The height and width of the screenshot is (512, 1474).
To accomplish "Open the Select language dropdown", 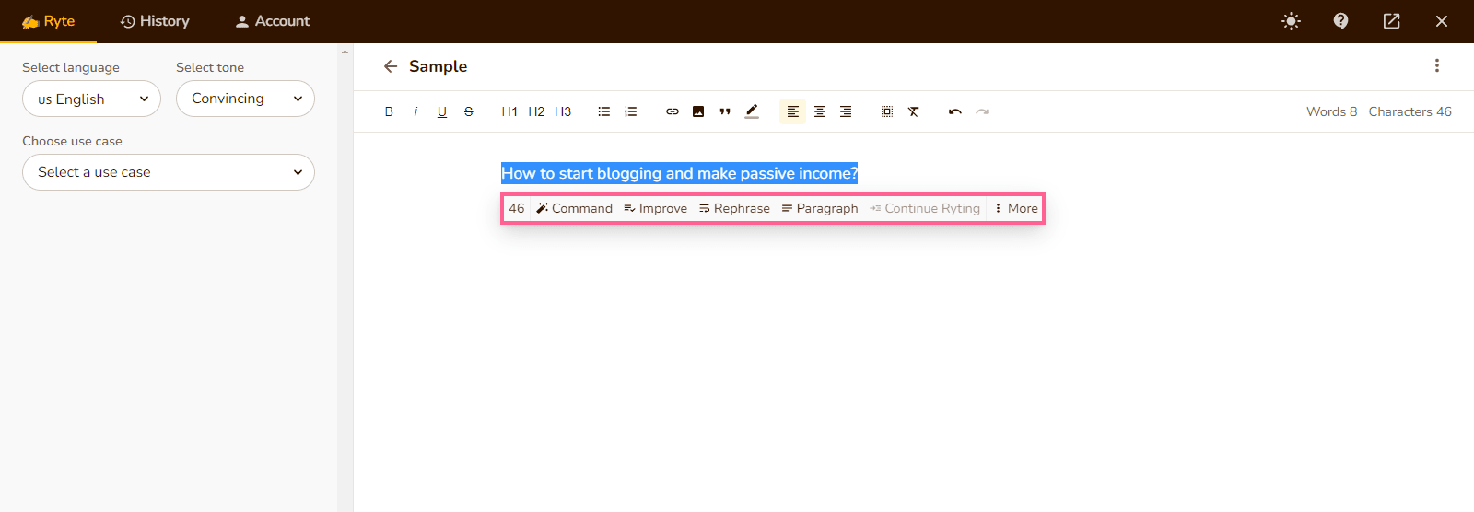I will 91,99.
